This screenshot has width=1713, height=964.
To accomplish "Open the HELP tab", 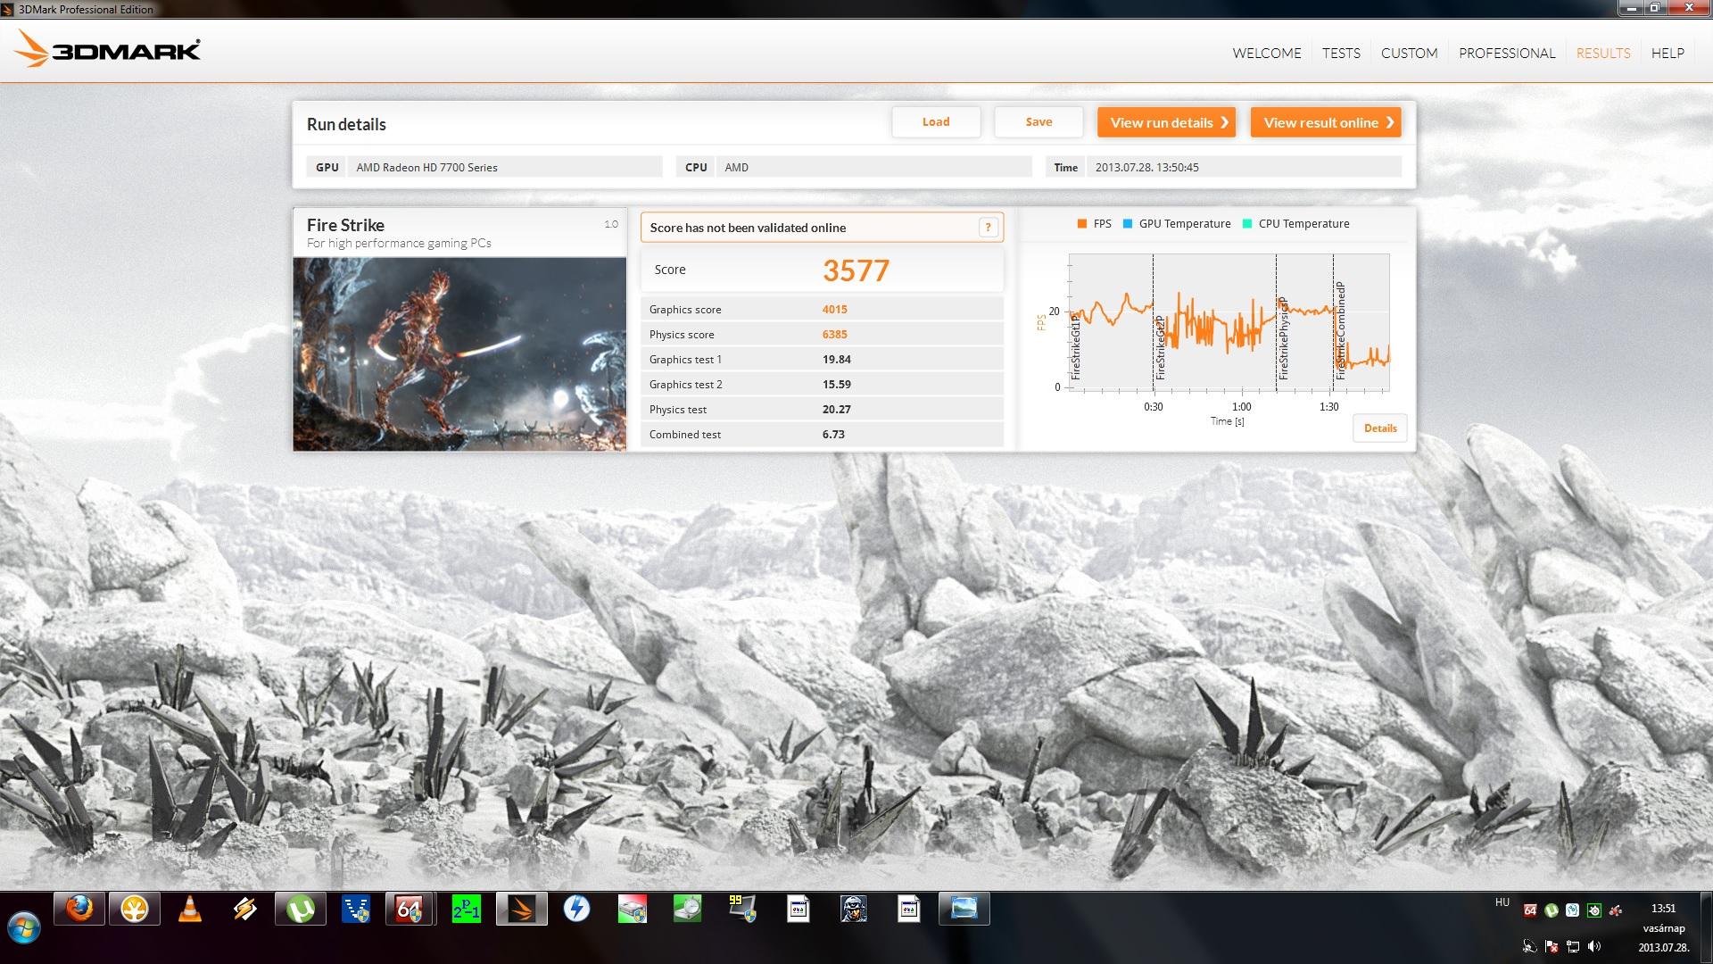I will pyautogui.click(x=1667, y=54).
